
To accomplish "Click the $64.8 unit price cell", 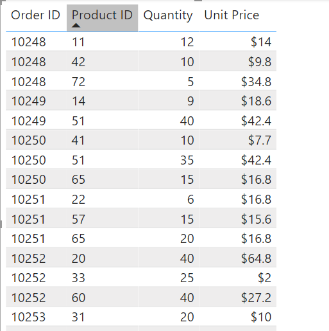I will pyautogui.click(x=238, y=258).
